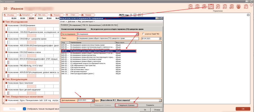
Task: Open the Дата выполнения date dropdown
Action: point(93,100)
